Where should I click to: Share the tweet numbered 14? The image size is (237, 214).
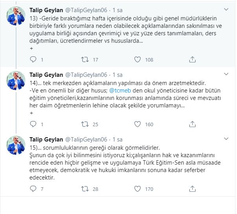tap(192, 125)
